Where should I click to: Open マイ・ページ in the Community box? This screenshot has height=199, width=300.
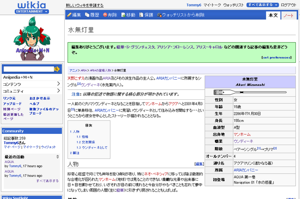pyautogui.click(x=12, y=147)
